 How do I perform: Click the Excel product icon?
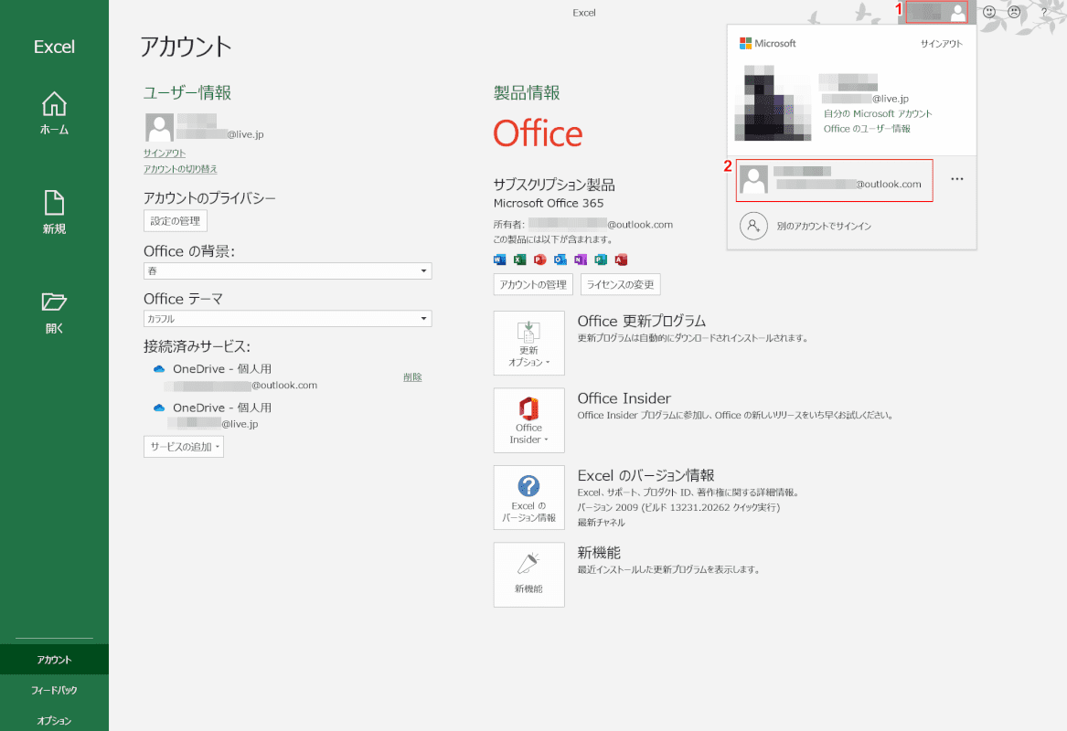(x=520, y=260)
